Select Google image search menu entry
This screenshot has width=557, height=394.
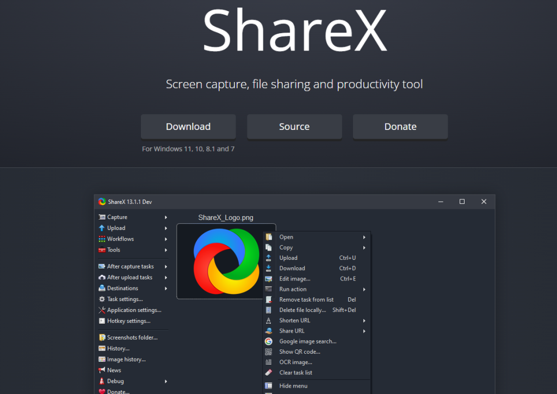(x=317, y=341)
